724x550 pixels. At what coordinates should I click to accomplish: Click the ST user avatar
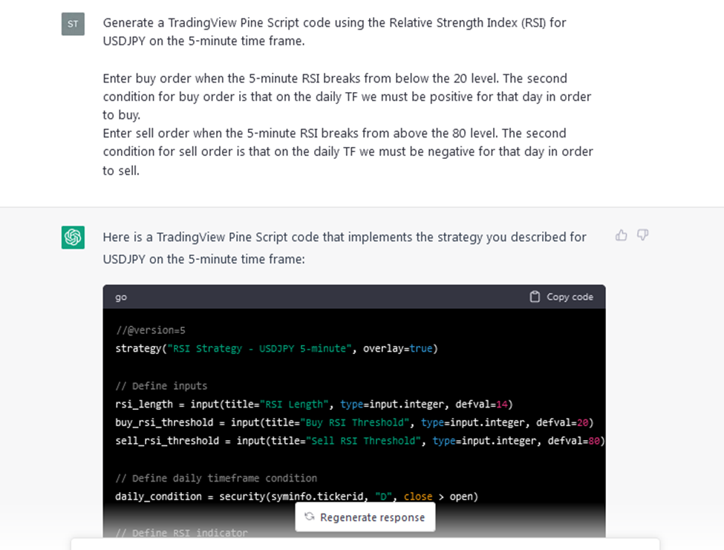point(73,24)
